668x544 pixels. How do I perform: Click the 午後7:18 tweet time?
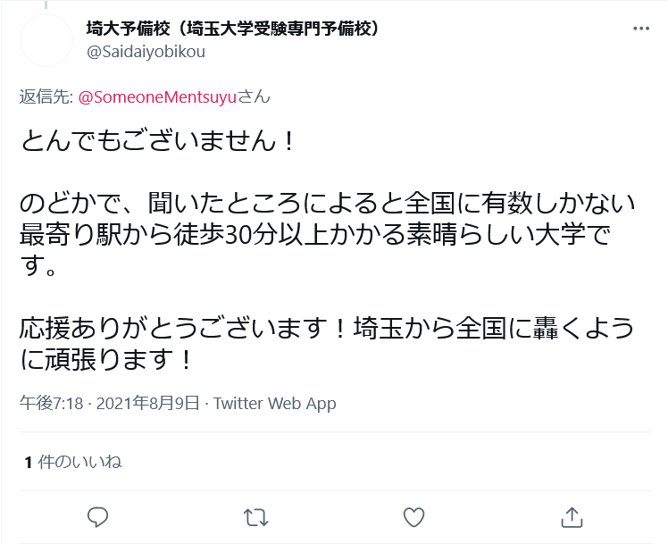(x=51, y=404)
